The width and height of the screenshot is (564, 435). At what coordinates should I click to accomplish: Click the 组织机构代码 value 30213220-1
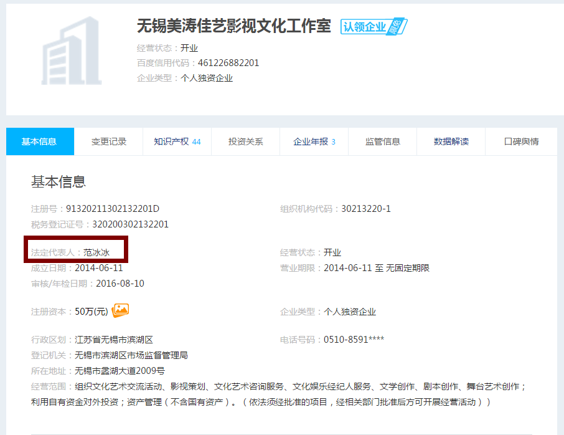coord(366,209)
